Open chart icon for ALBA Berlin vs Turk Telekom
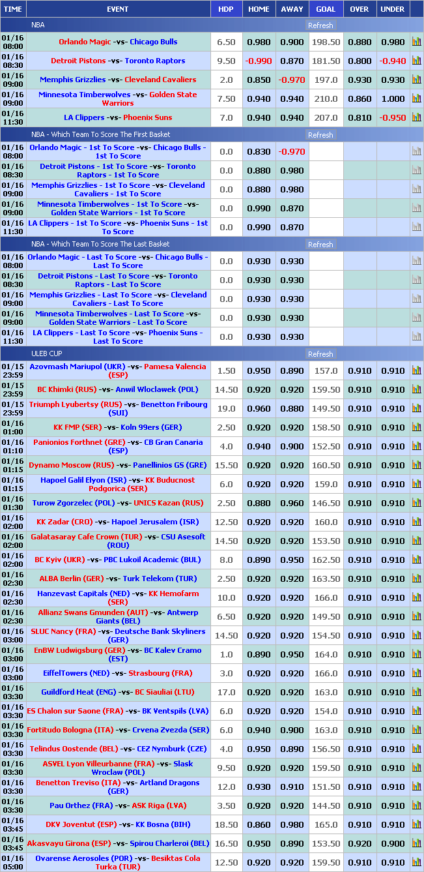This screenshot has width=424, height=872. [416, 579]
